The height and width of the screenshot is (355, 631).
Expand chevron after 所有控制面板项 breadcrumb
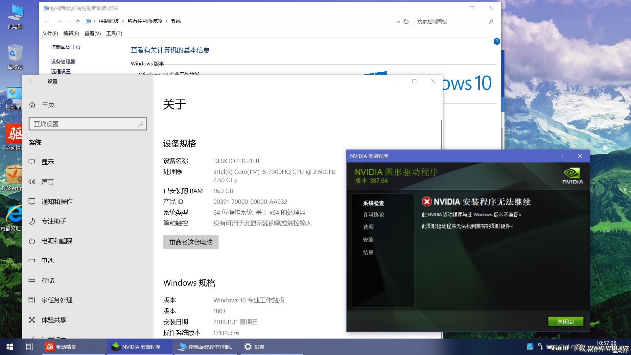[167, 21]
